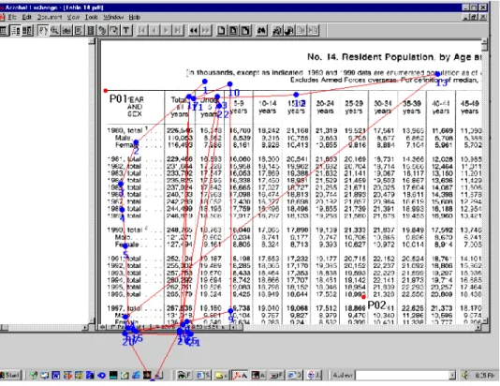Set view to Actual Size
This screenshot has width=500, height=386.
click(x=221, y=31)
